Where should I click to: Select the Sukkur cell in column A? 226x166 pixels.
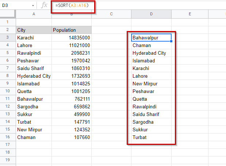click(x=34, y=114)
